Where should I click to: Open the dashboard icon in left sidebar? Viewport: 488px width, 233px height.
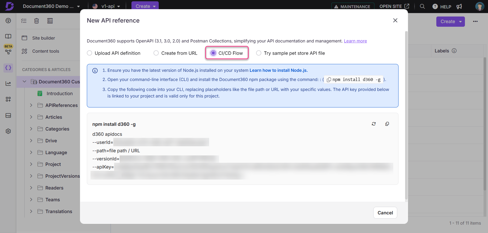8,21
